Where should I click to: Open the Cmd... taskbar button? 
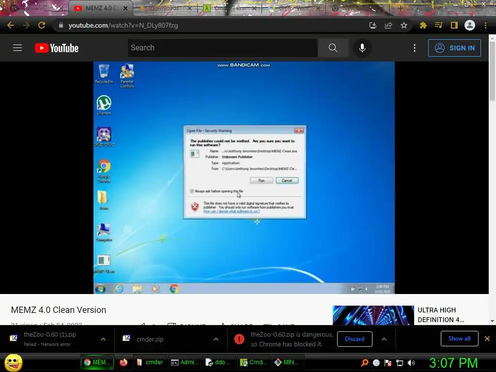coord(253,362)
